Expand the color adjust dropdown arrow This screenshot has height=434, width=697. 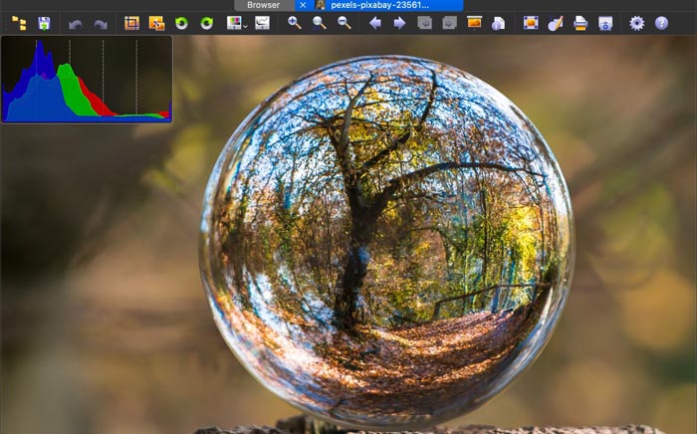(245, 27)
